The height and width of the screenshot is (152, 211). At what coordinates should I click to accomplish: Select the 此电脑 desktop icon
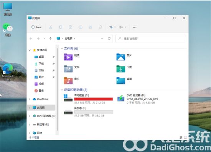click(8, 9)
